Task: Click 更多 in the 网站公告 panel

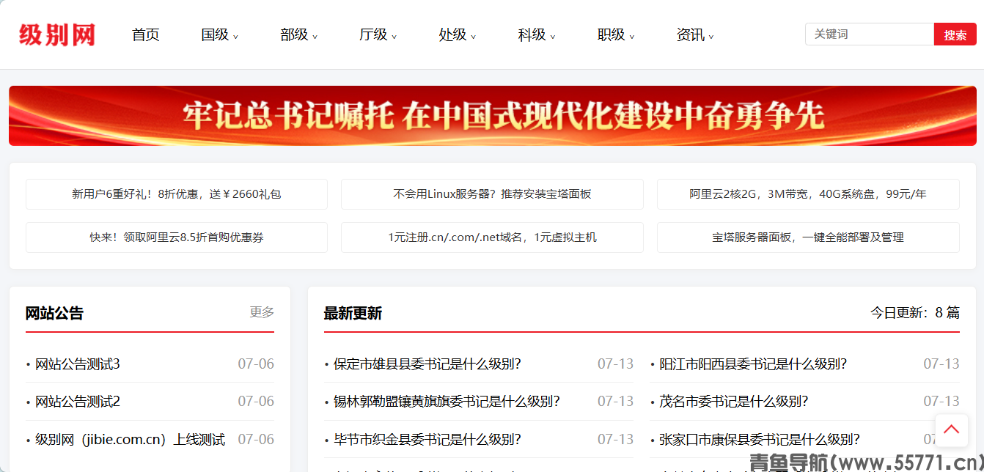Action: point(262,312)
